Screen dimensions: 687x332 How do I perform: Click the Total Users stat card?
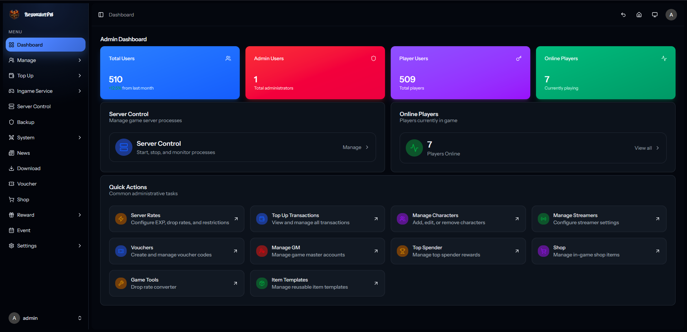pos(170,73)
